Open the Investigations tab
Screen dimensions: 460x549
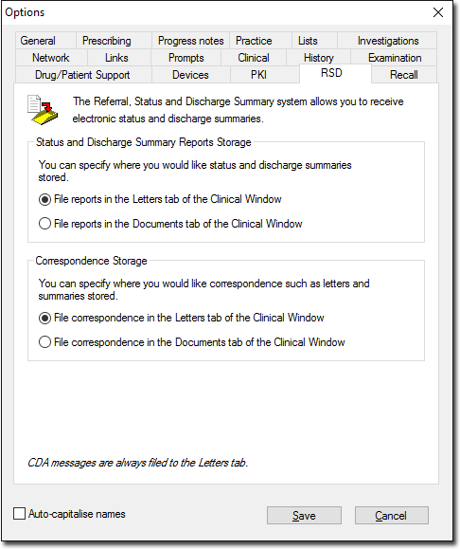[x=388, y=41]
